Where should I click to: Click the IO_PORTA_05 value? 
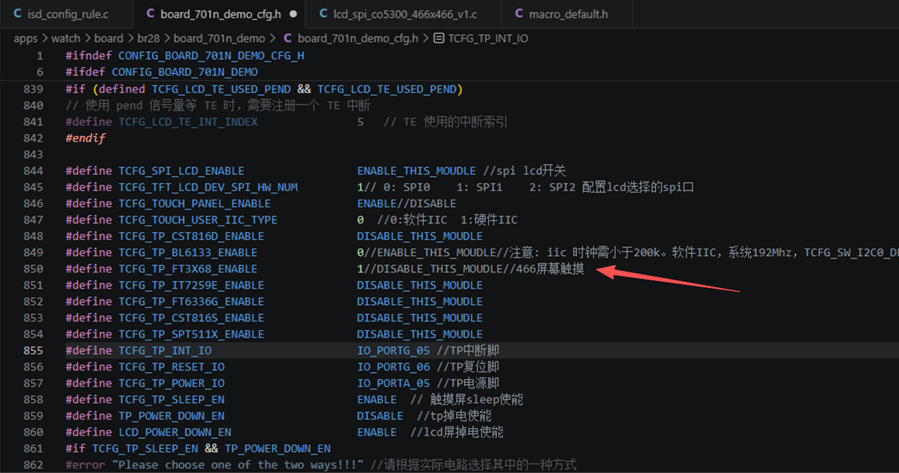tap(394, 383)
